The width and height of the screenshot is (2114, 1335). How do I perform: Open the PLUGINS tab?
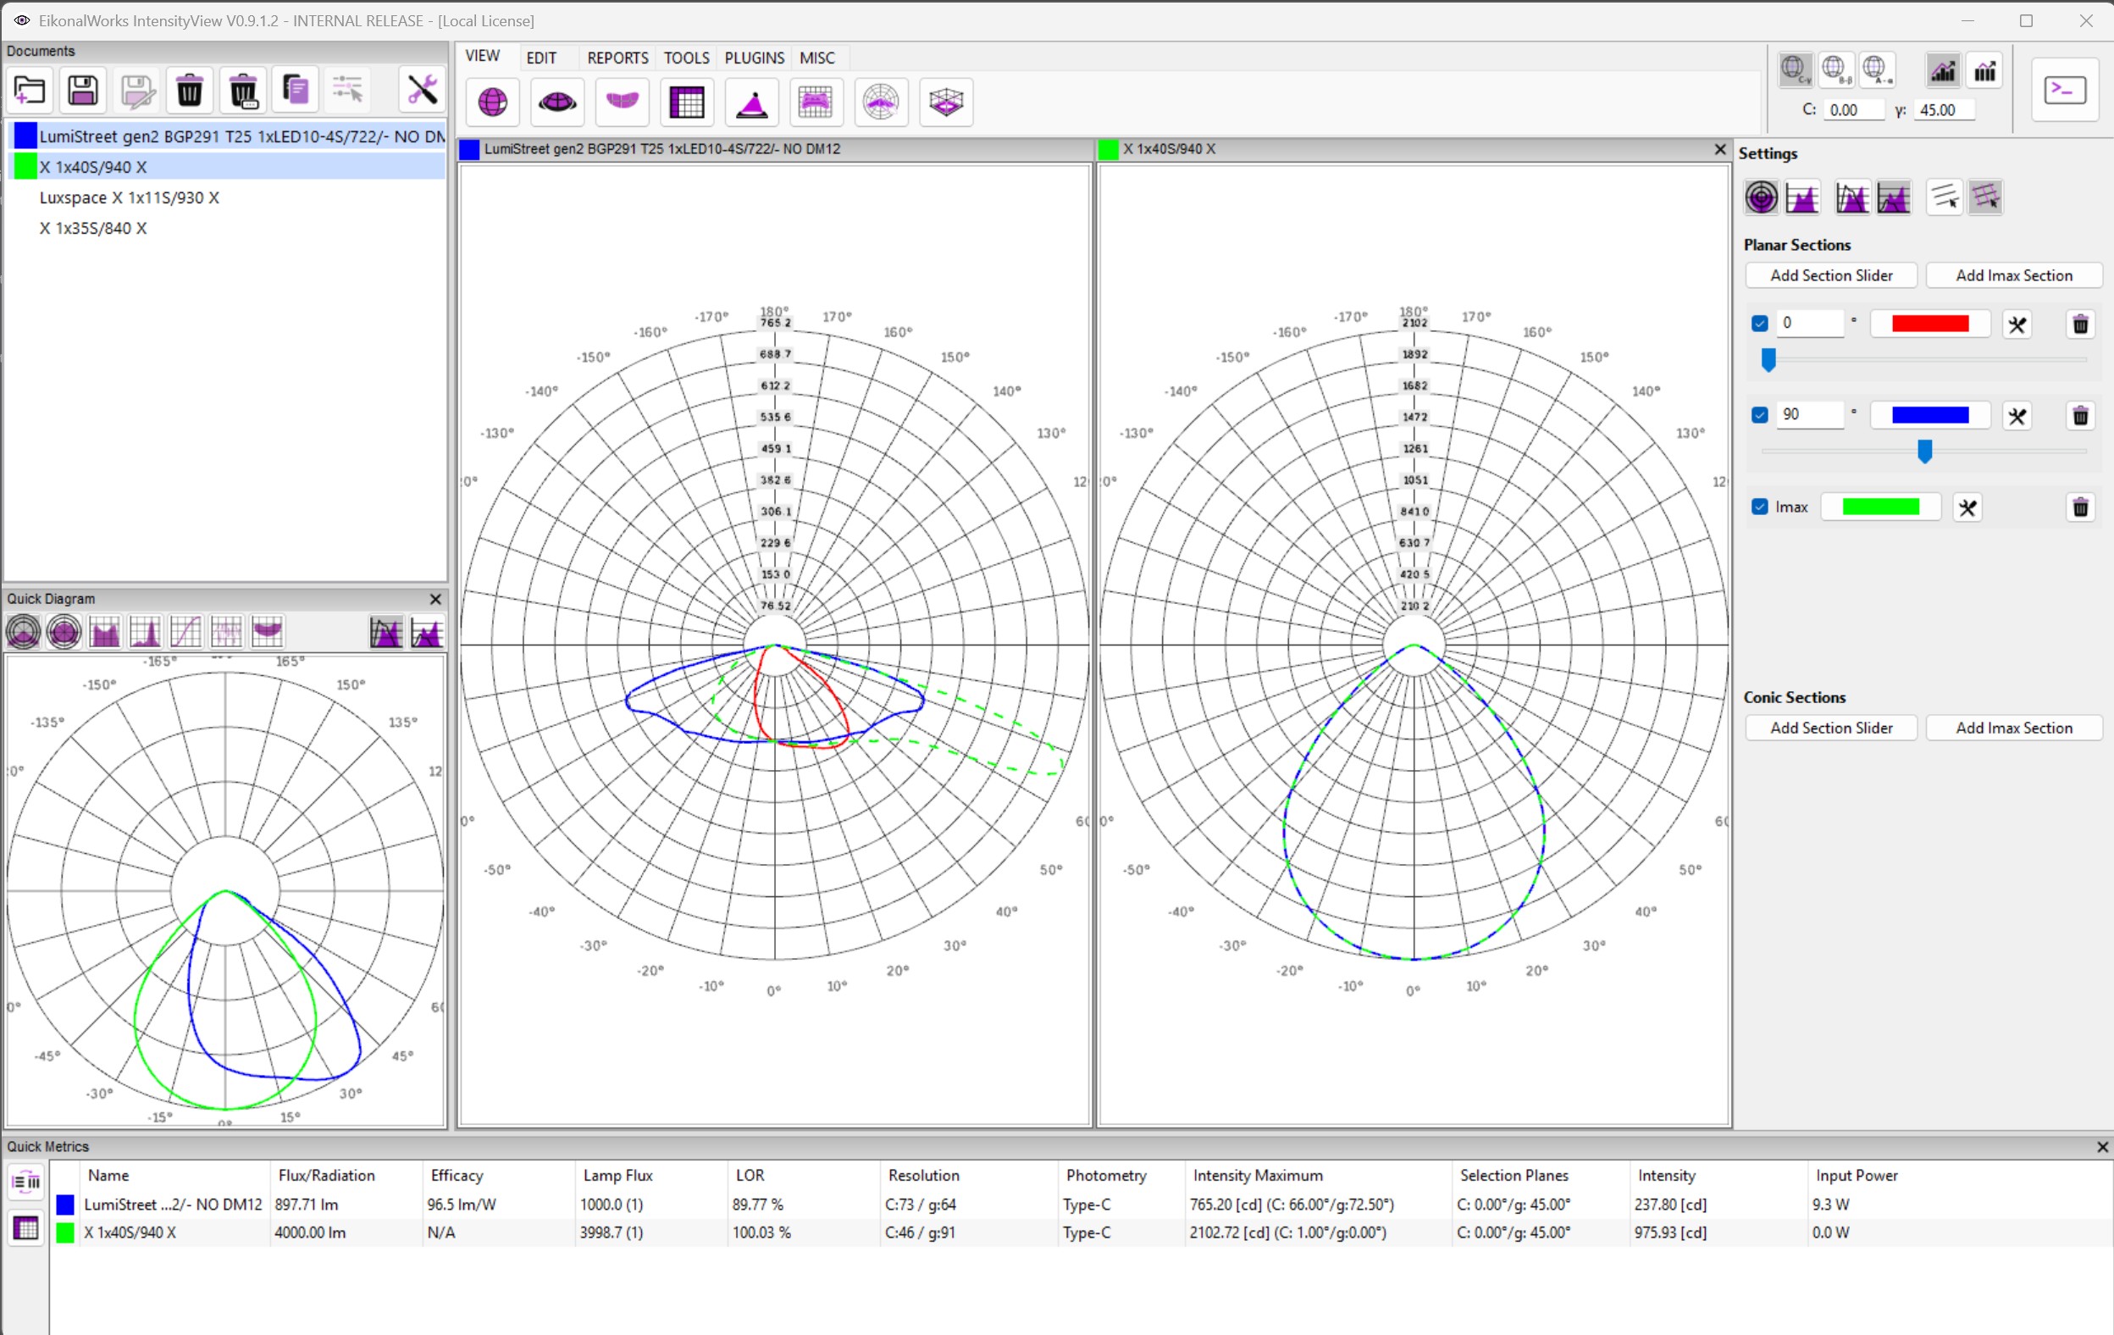(754, 58)
